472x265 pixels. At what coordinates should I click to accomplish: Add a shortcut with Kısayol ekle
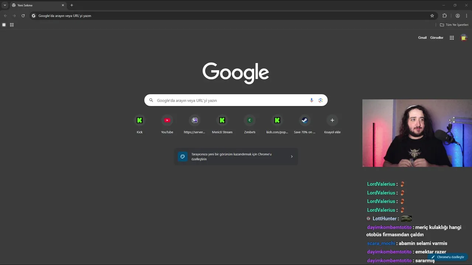tap(332, 124)
